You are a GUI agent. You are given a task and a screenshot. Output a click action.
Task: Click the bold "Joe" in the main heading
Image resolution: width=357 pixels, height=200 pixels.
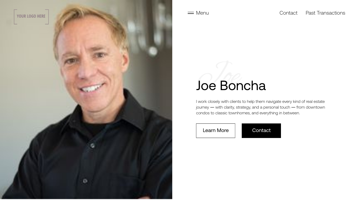pos(206,86)
